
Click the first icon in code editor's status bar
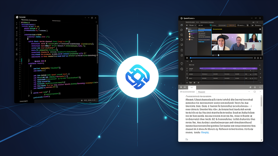[x=82, y=100]
